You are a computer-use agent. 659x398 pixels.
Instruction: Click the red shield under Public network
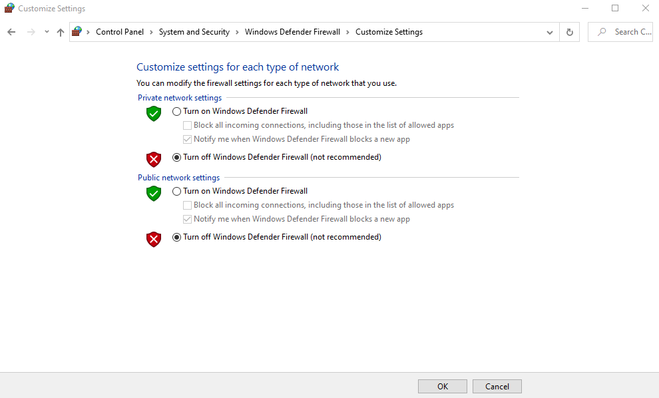(154, 239)
